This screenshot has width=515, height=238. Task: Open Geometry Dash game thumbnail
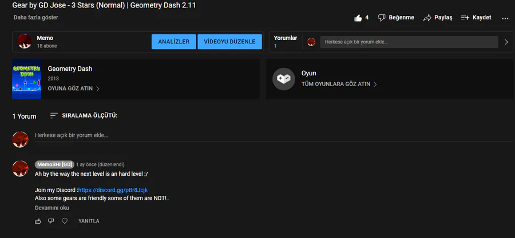(x=26, y=79)
